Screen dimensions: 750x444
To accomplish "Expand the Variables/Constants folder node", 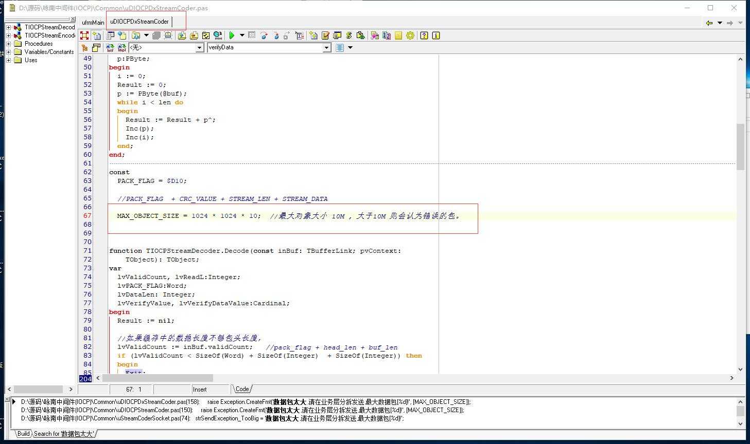I will (x=8, y=52).
